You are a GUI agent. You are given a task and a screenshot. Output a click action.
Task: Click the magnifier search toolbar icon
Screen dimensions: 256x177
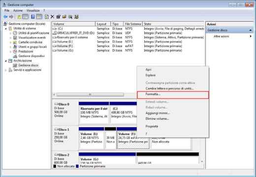tap(70, 17)
